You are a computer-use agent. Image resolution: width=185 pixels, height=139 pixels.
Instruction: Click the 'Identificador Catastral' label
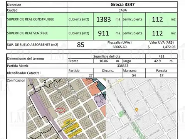(x=24, y=73)
